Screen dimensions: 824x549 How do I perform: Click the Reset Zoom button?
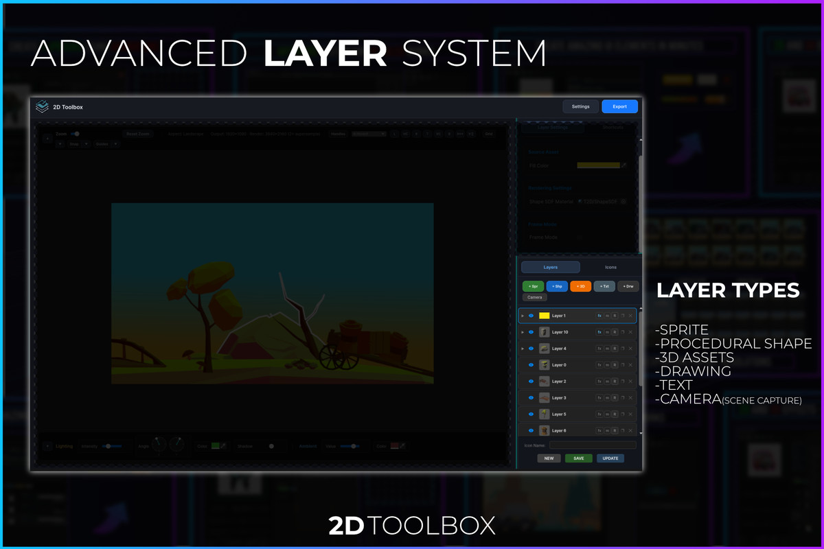tap(138, 134)
